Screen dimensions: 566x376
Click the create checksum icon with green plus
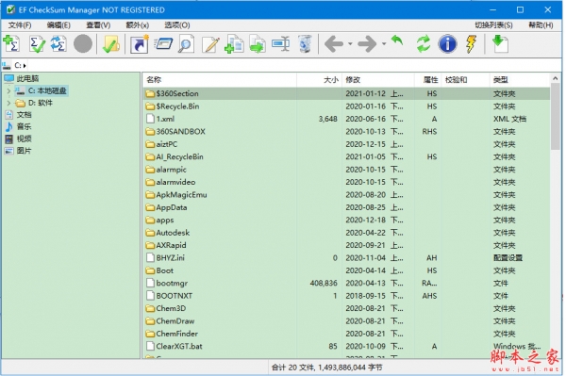(11, 44)
